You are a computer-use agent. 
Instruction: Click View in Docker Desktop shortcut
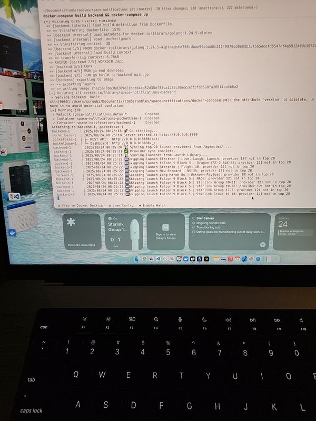(81, 205)
